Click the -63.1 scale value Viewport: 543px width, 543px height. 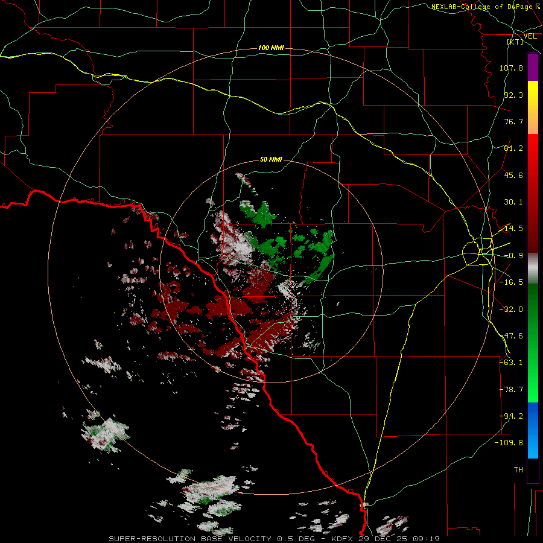point(511,363)
